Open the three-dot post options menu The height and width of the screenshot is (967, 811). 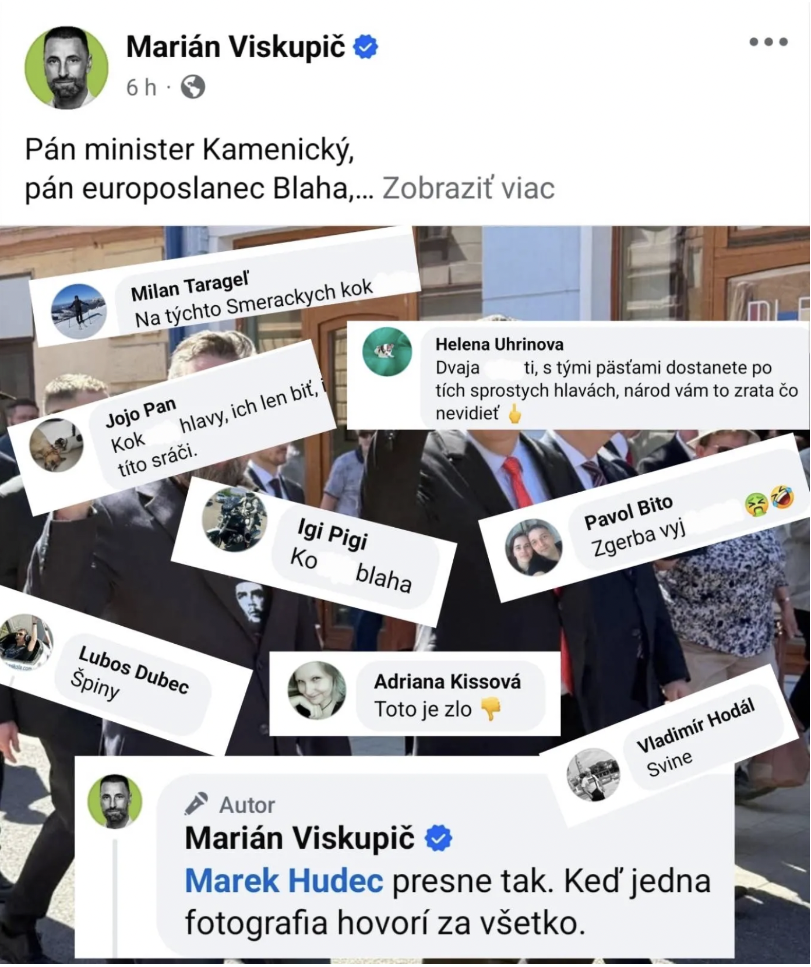pos(768,42)
